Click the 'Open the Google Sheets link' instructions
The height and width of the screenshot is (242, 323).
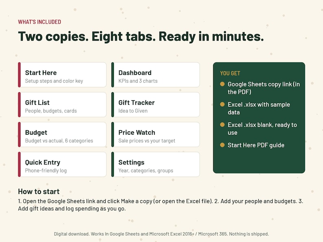tap(160, 205)
